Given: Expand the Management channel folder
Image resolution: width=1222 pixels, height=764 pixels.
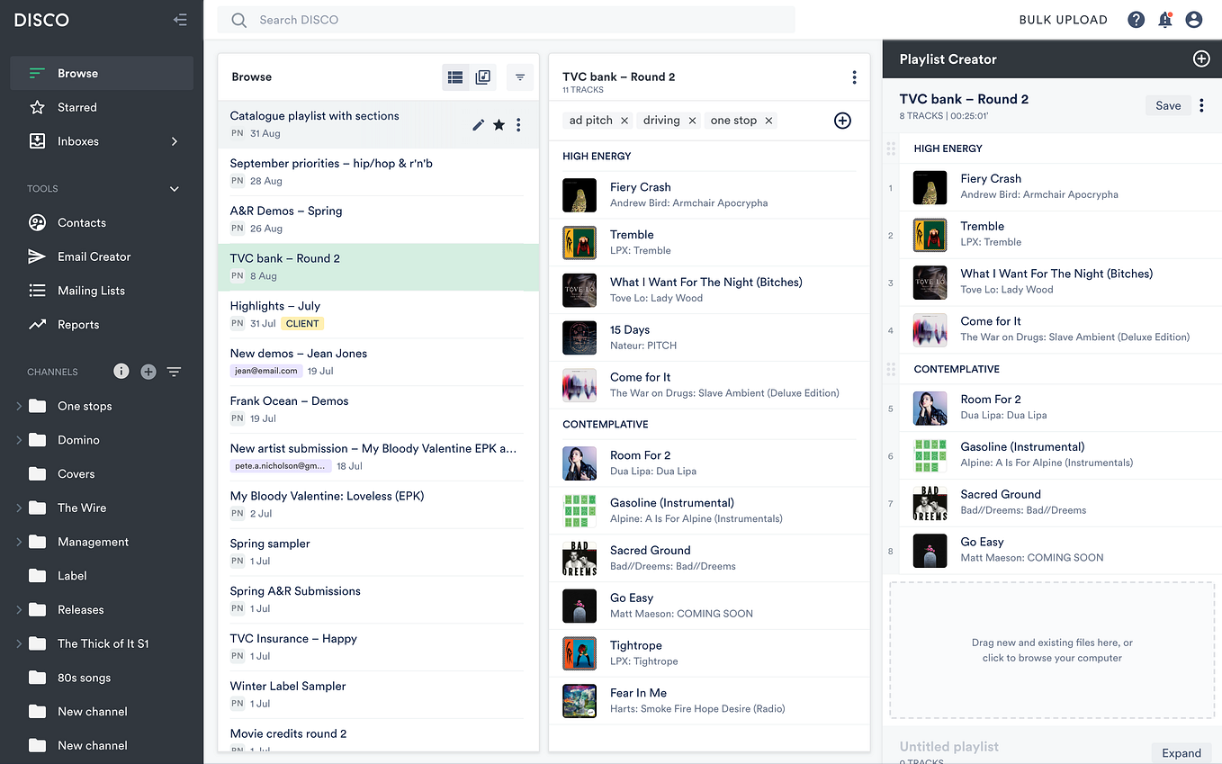Looking at the screenshot, I should click(19, 542).
